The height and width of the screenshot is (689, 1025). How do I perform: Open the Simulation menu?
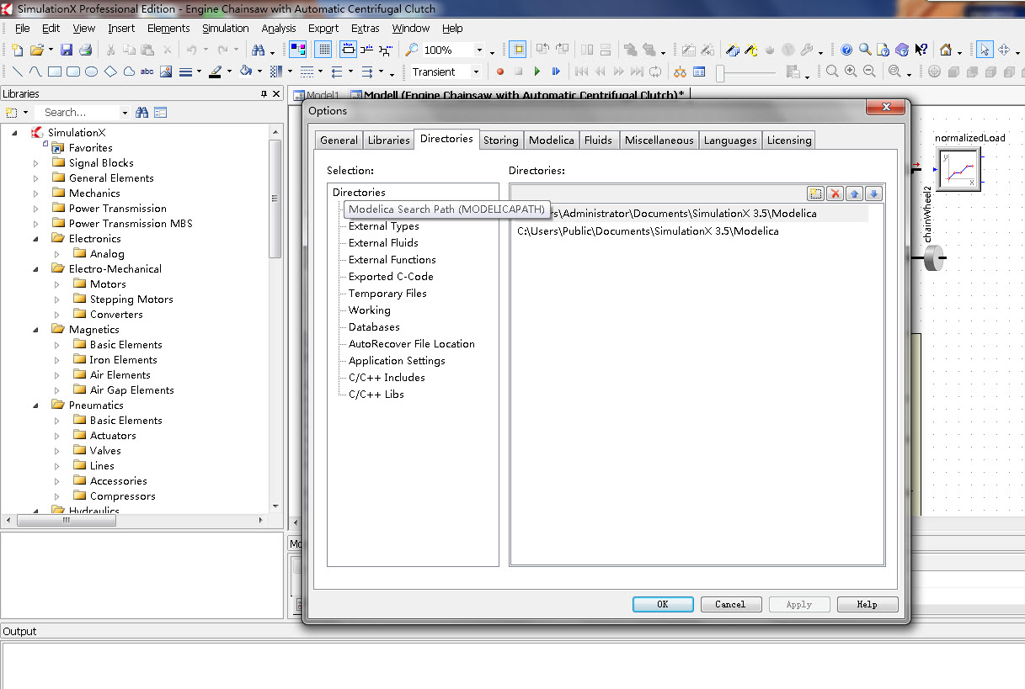pos(226,28)
